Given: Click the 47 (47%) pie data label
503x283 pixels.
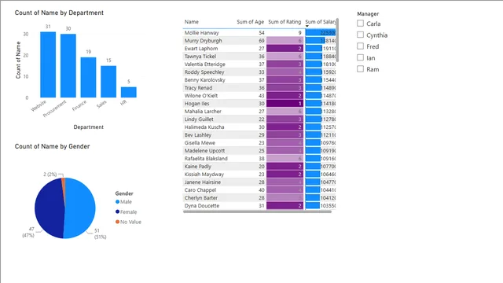Looking at the screenshot, I should pyautogui.click(x=28, y=232).
